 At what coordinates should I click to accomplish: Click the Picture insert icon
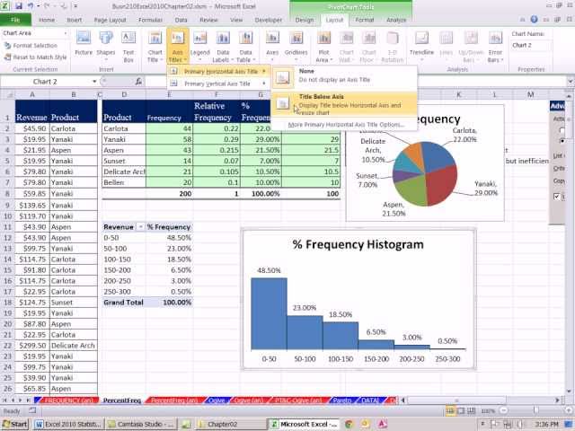tap(84, 43)
